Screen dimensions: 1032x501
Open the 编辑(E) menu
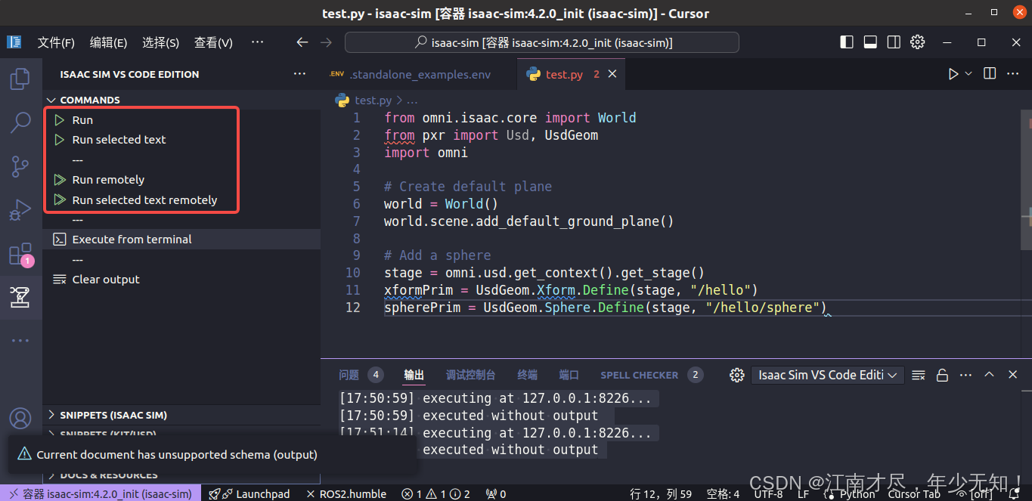[x=108, y=42]
